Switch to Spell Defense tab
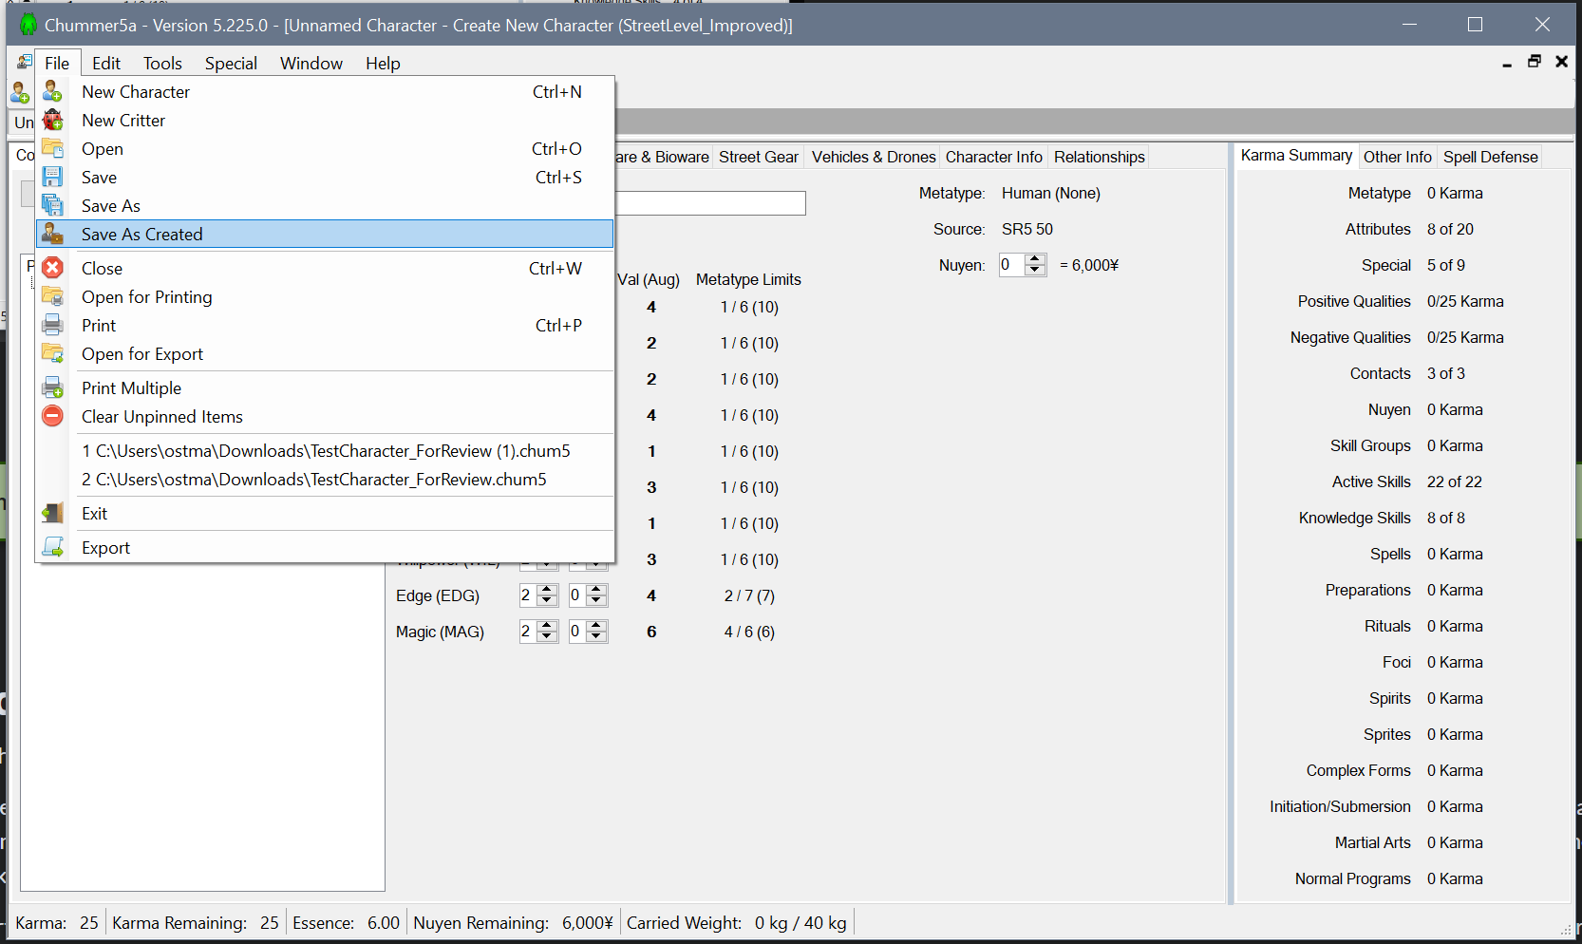 coord(1490,157)
